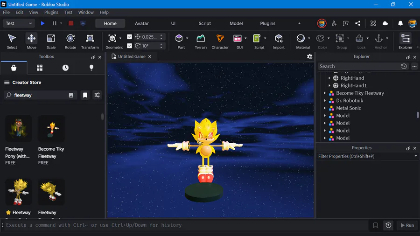
Task: Open the File menu
Action: 6,12
